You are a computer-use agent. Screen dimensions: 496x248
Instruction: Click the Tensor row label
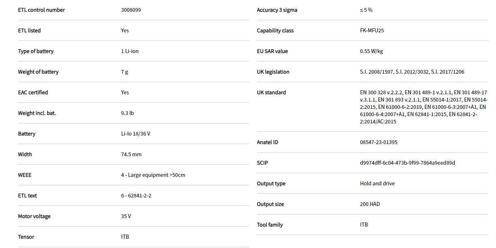click(x=26, y=237)
